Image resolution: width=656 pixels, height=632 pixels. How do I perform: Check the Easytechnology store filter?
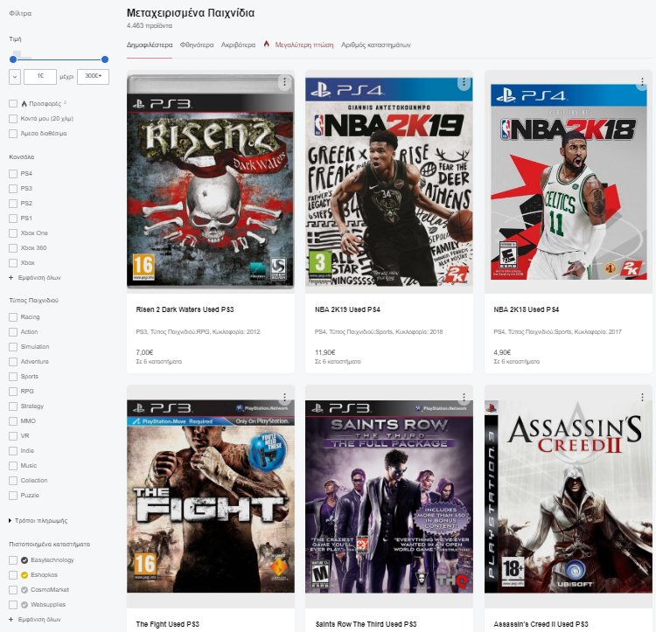[x=13, y=560]
